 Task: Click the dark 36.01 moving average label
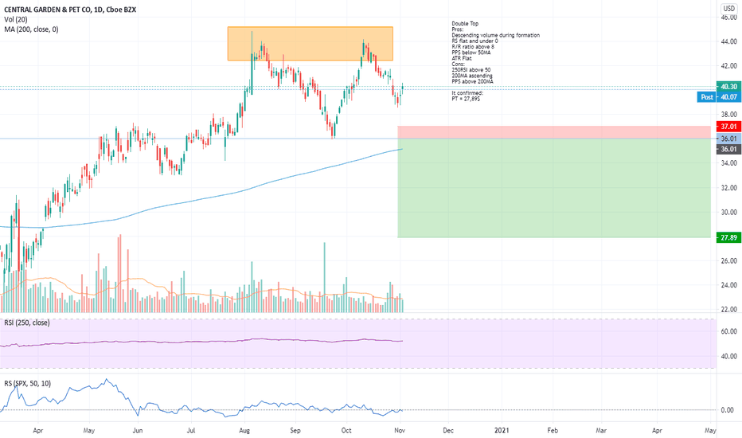(x=728, y=149)
